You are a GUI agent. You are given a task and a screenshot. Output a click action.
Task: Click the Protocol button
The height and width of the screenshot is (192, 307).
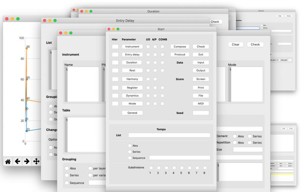pyautogui.click(x=180, y=55)
